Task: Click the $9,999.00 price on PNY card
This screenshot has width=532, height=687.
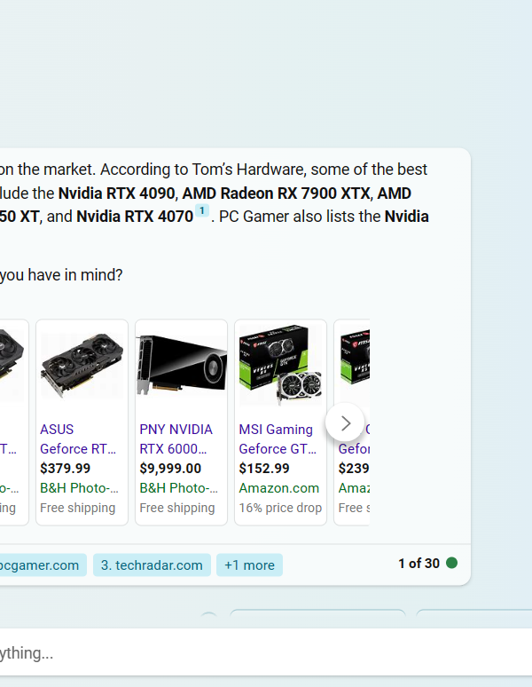Action: (x=170, y=468)
